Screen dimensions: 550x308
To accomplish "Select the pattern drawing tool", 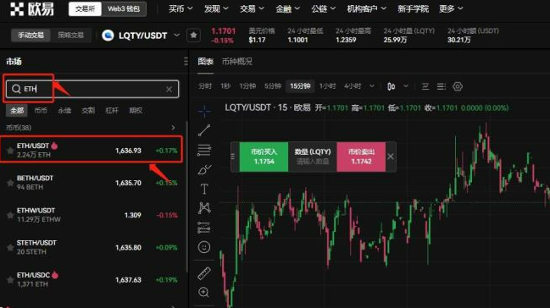I will [x=204, y=208].
